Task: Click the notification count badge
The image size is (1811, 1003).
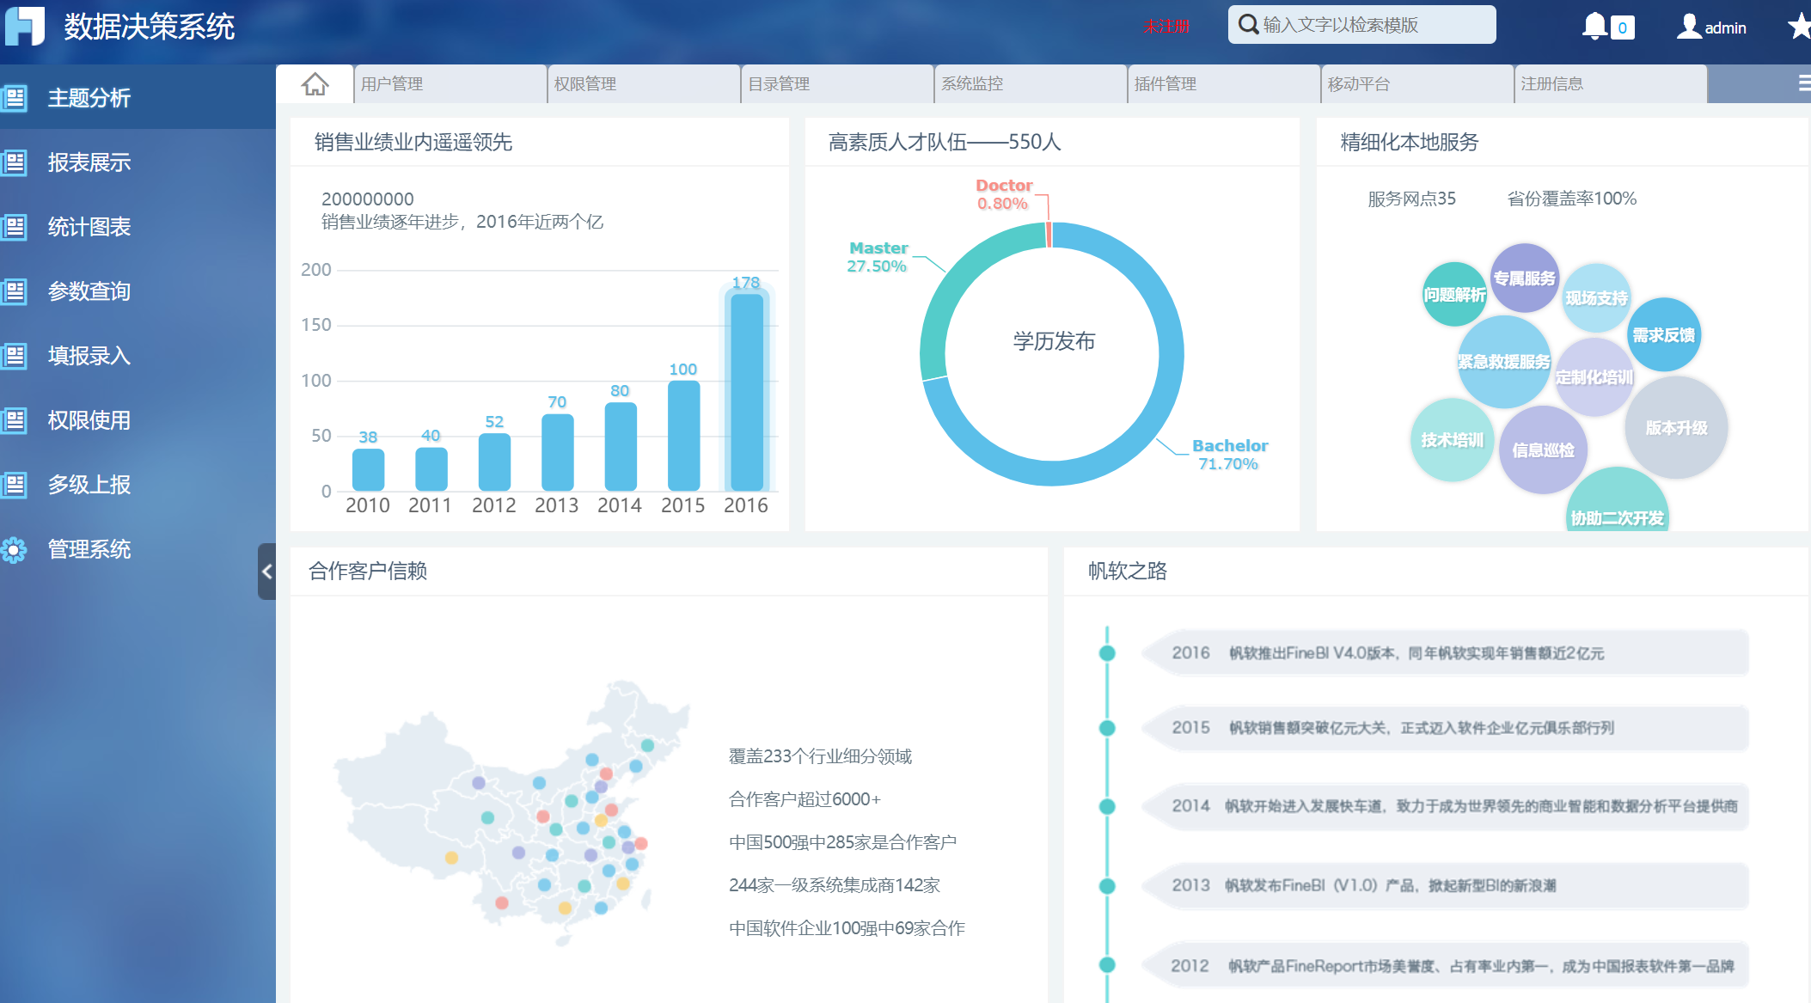Action: point(1622,28)
